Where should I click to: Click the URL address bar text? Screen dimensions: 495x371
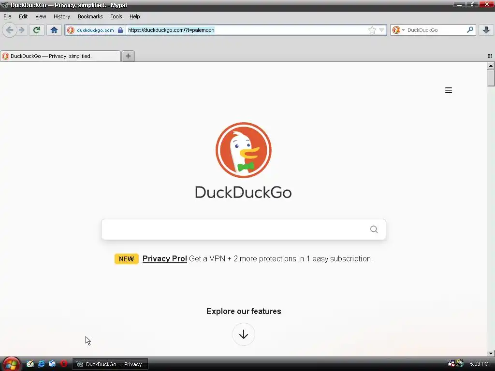click(x=171, y=30)
